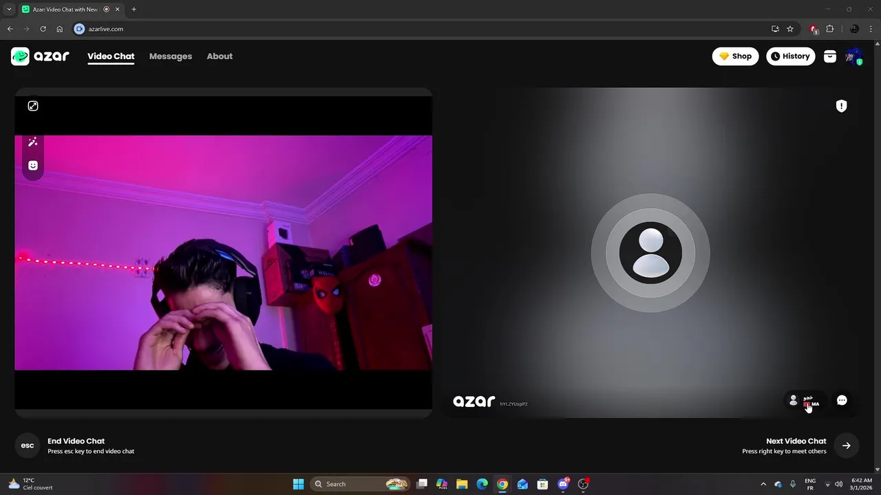Viewport: 881px width, 495px height.
Task: View chat History
Action: point(790,56)
